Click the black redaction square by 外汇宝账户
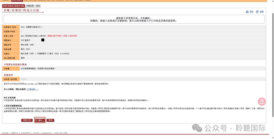274x139 pixels. click(x=43, y=40)
